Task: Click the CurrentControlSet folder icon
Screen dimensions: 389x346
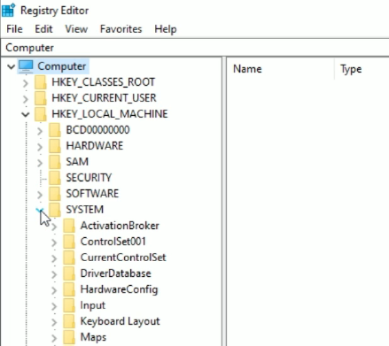Action: click(69, 258)
